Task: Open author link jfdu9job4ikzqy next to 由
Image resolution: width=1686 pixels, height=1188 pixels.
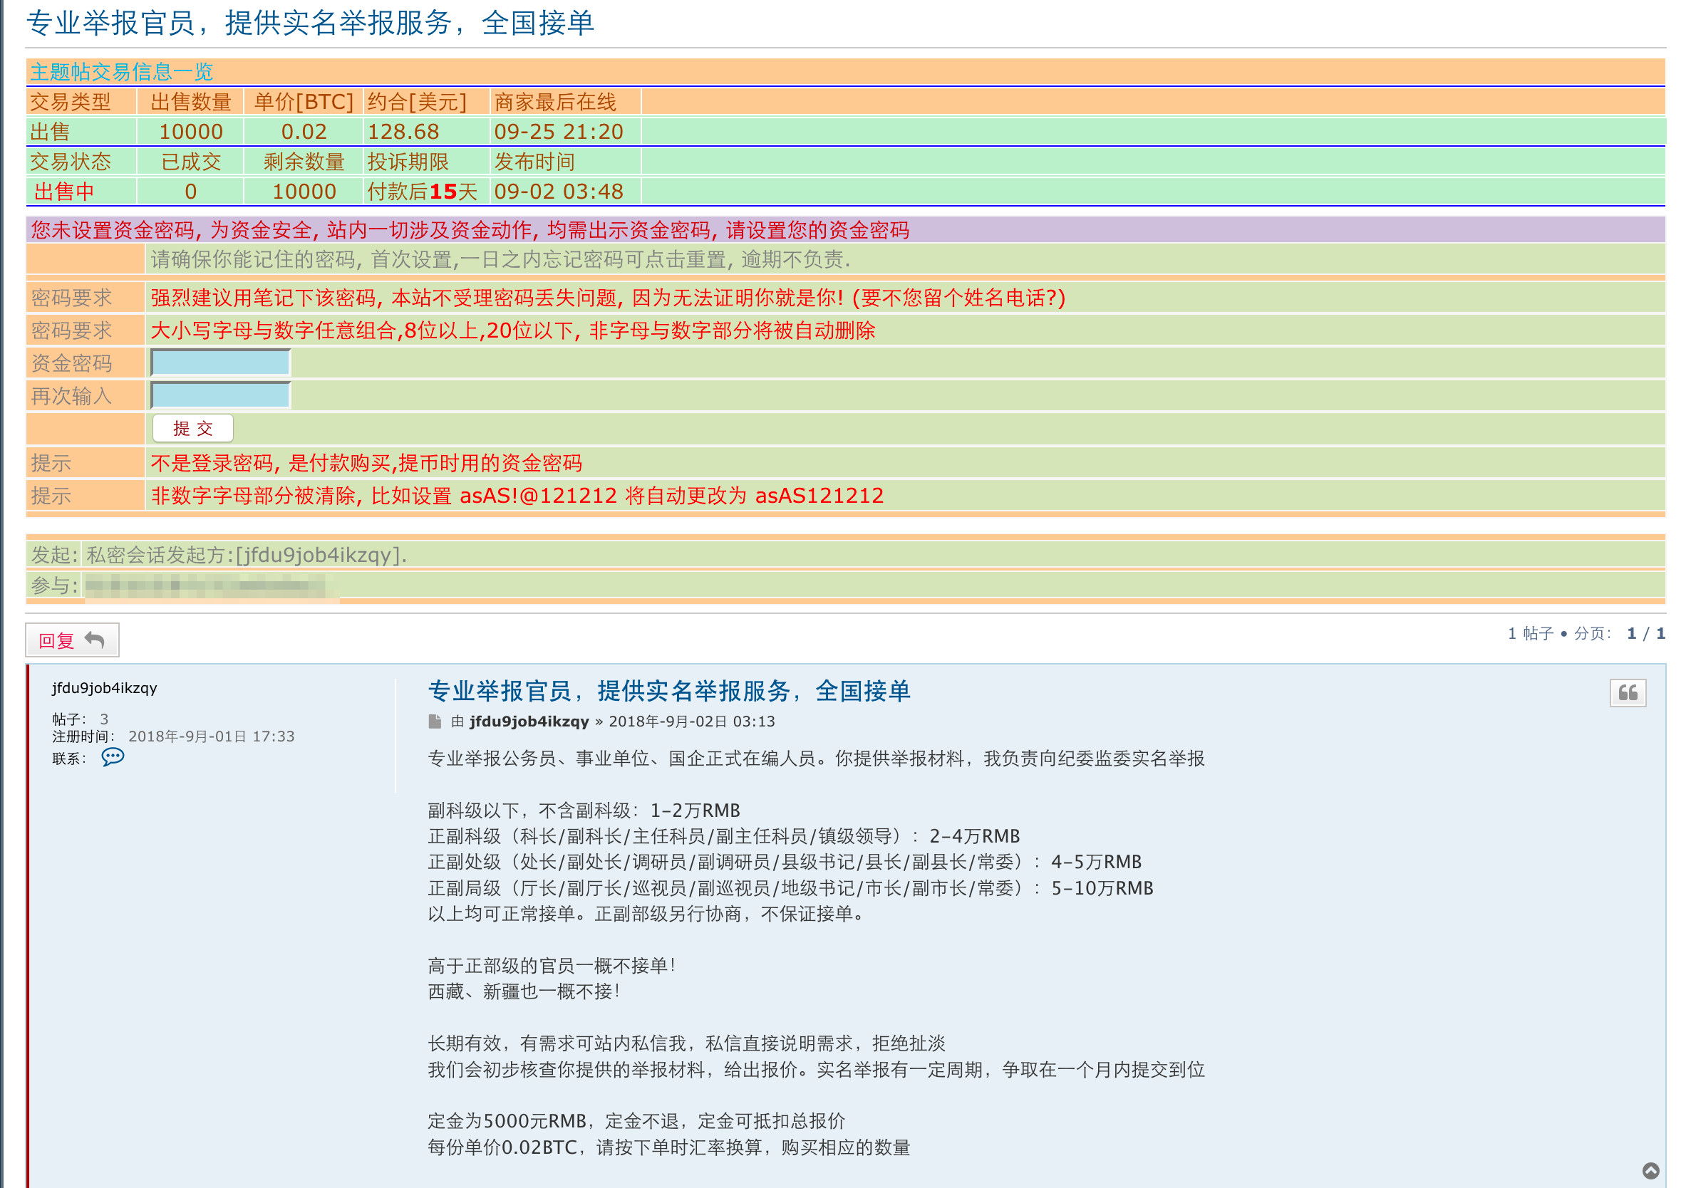Action: 529,721
